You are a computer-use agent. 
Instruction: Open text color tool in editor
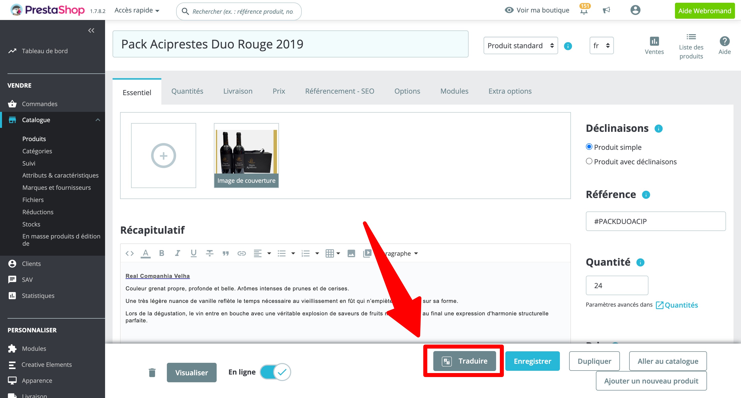pyautogui.click(x=146, y=253)
